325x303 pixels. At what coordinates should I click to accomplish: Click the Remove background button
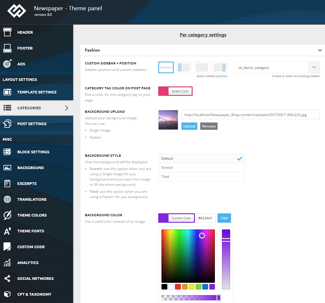[209, 126]
